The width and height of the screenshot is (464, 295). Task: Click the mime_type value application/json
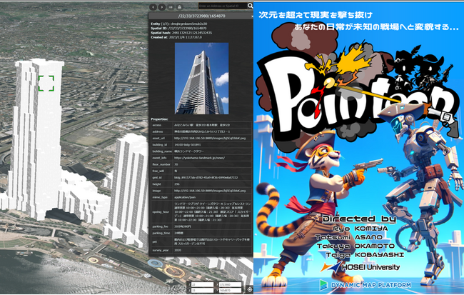[185, 197]
